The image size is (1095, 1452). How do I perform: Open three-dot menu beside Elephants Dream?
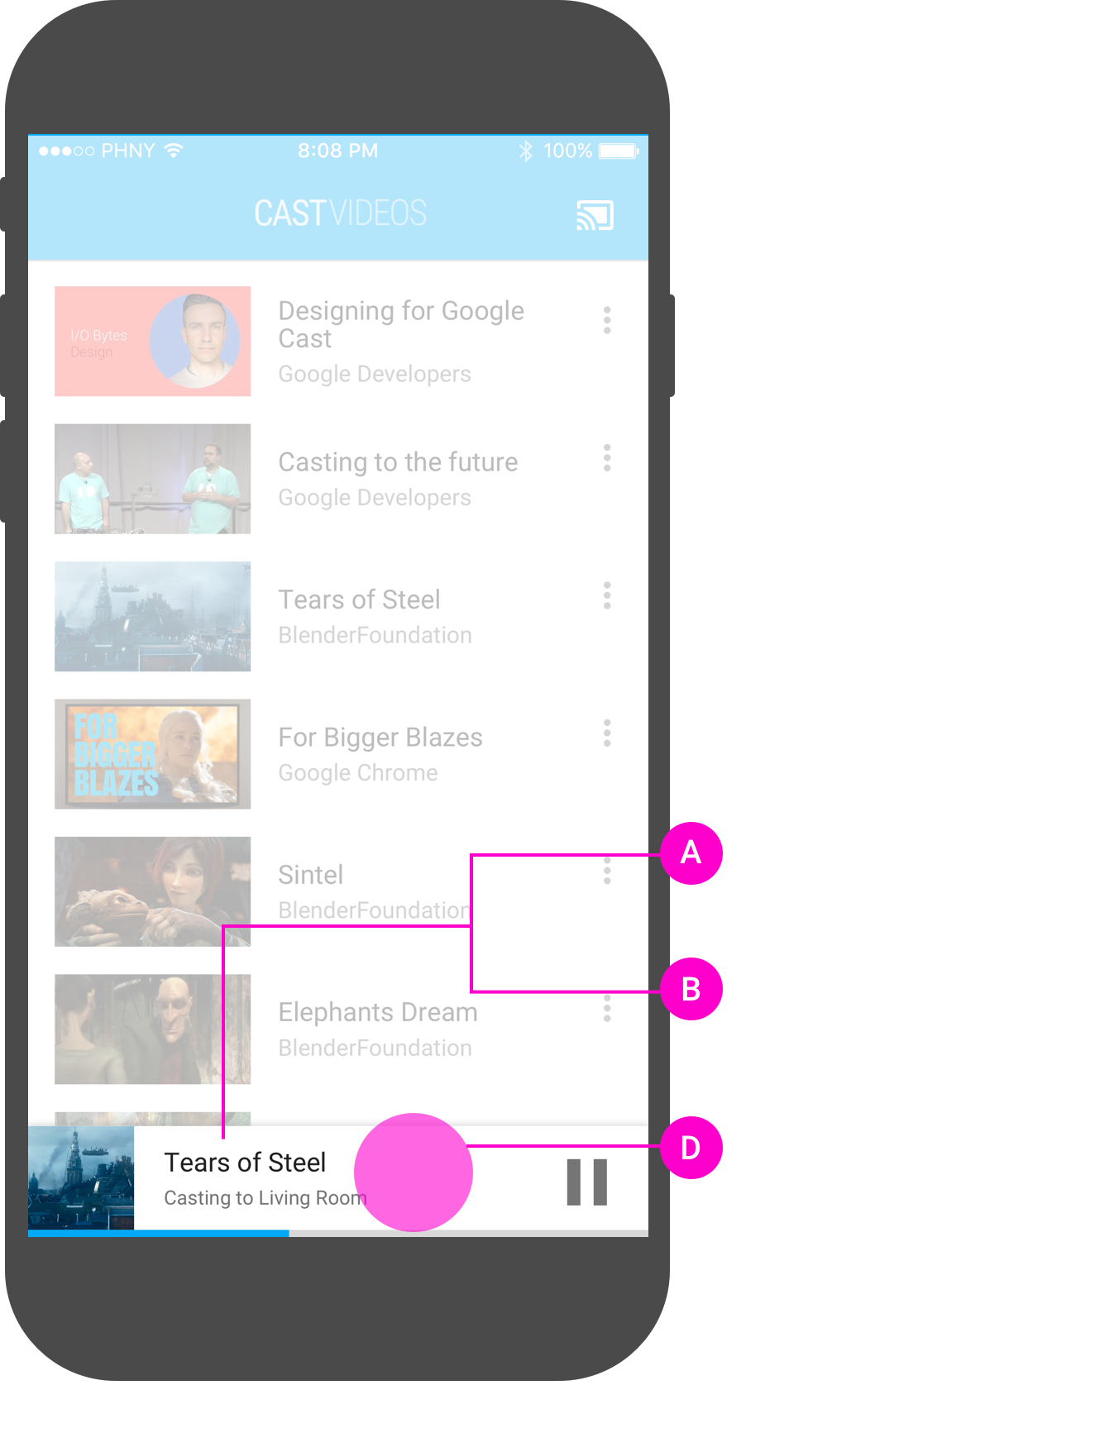607,1008
